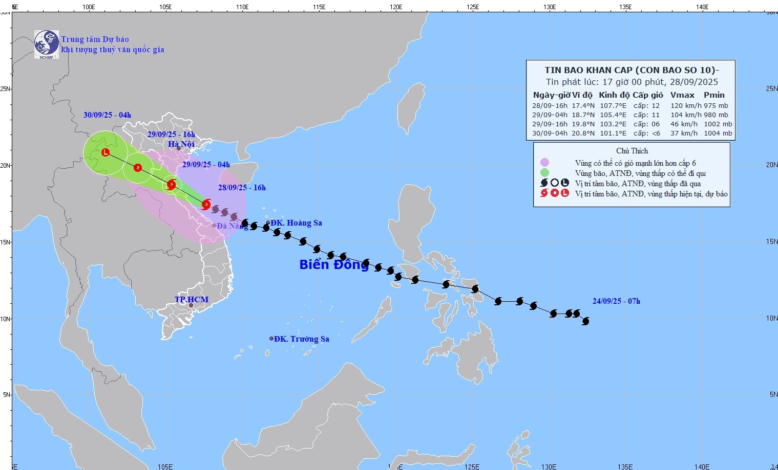
Task: Click legend text 'Vùng có thể có gió mạnh lớn hơn cấp 6'
Action: click(x=635, y=163)
